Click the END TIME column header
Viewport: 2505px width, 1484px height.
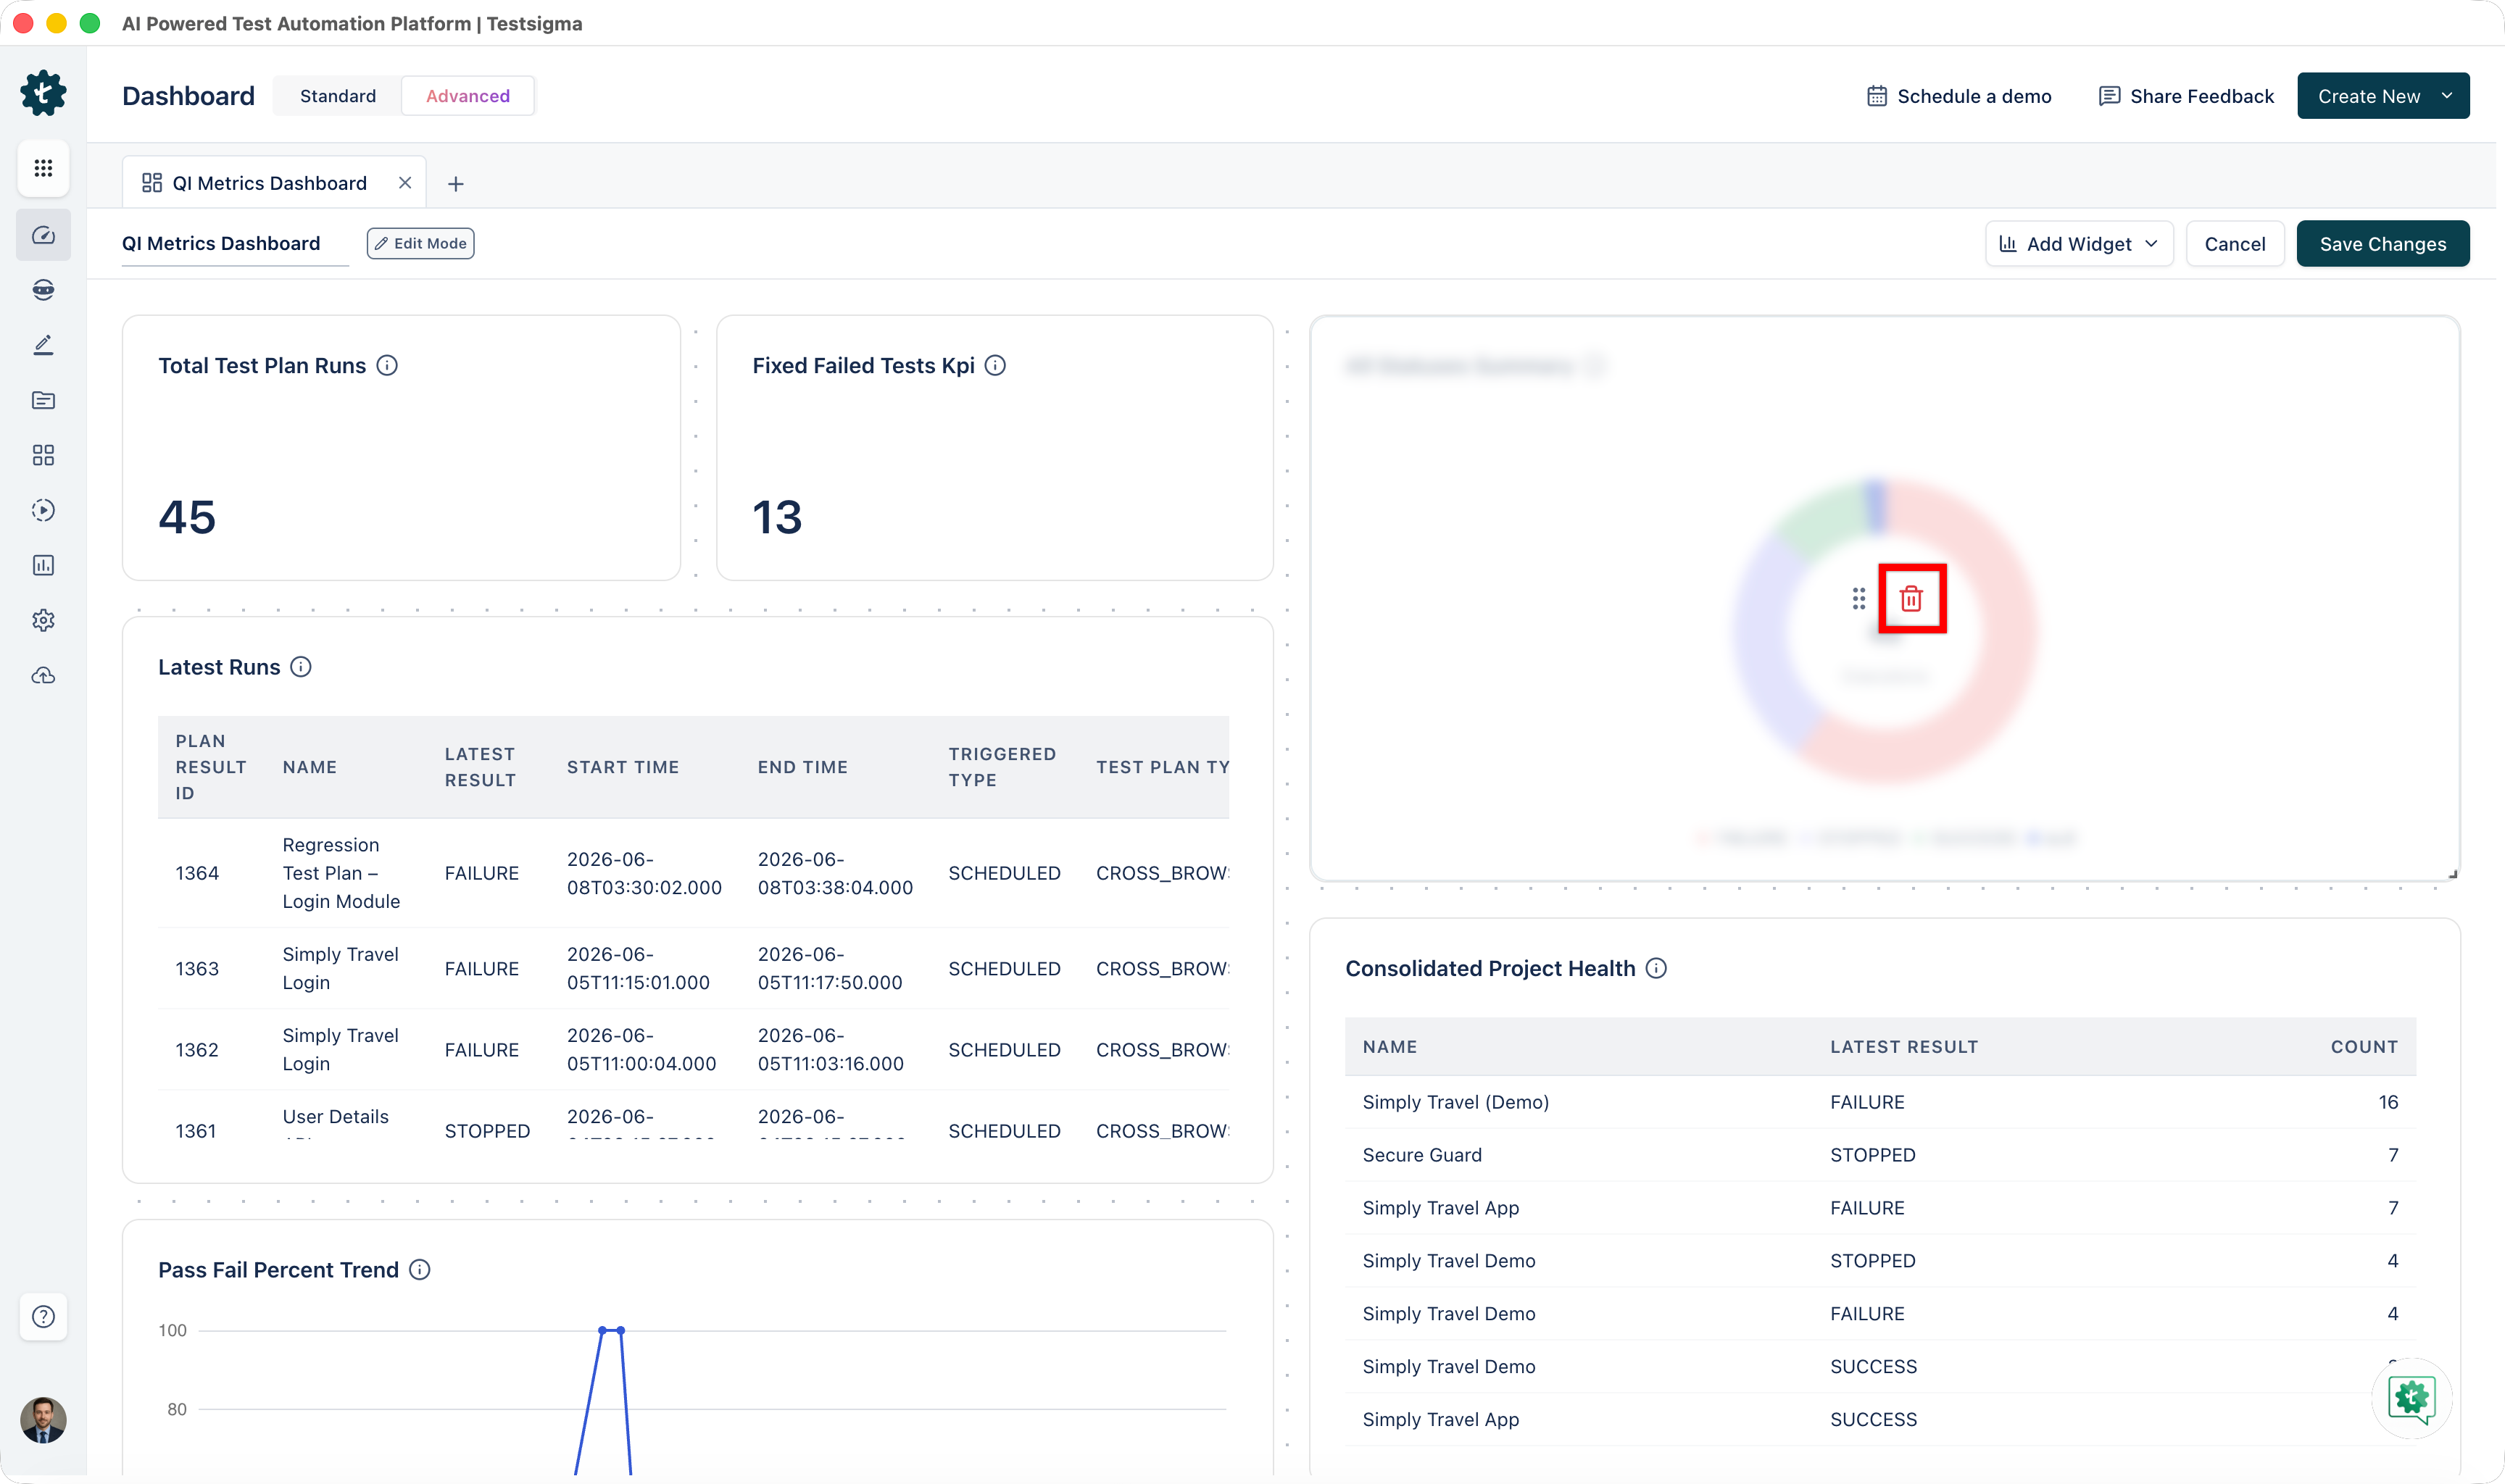(x=803, y=767)
